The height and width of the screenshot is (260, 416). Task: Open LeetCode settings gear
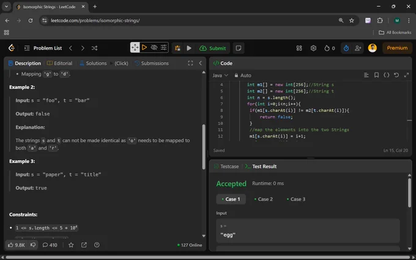[313, 48]
